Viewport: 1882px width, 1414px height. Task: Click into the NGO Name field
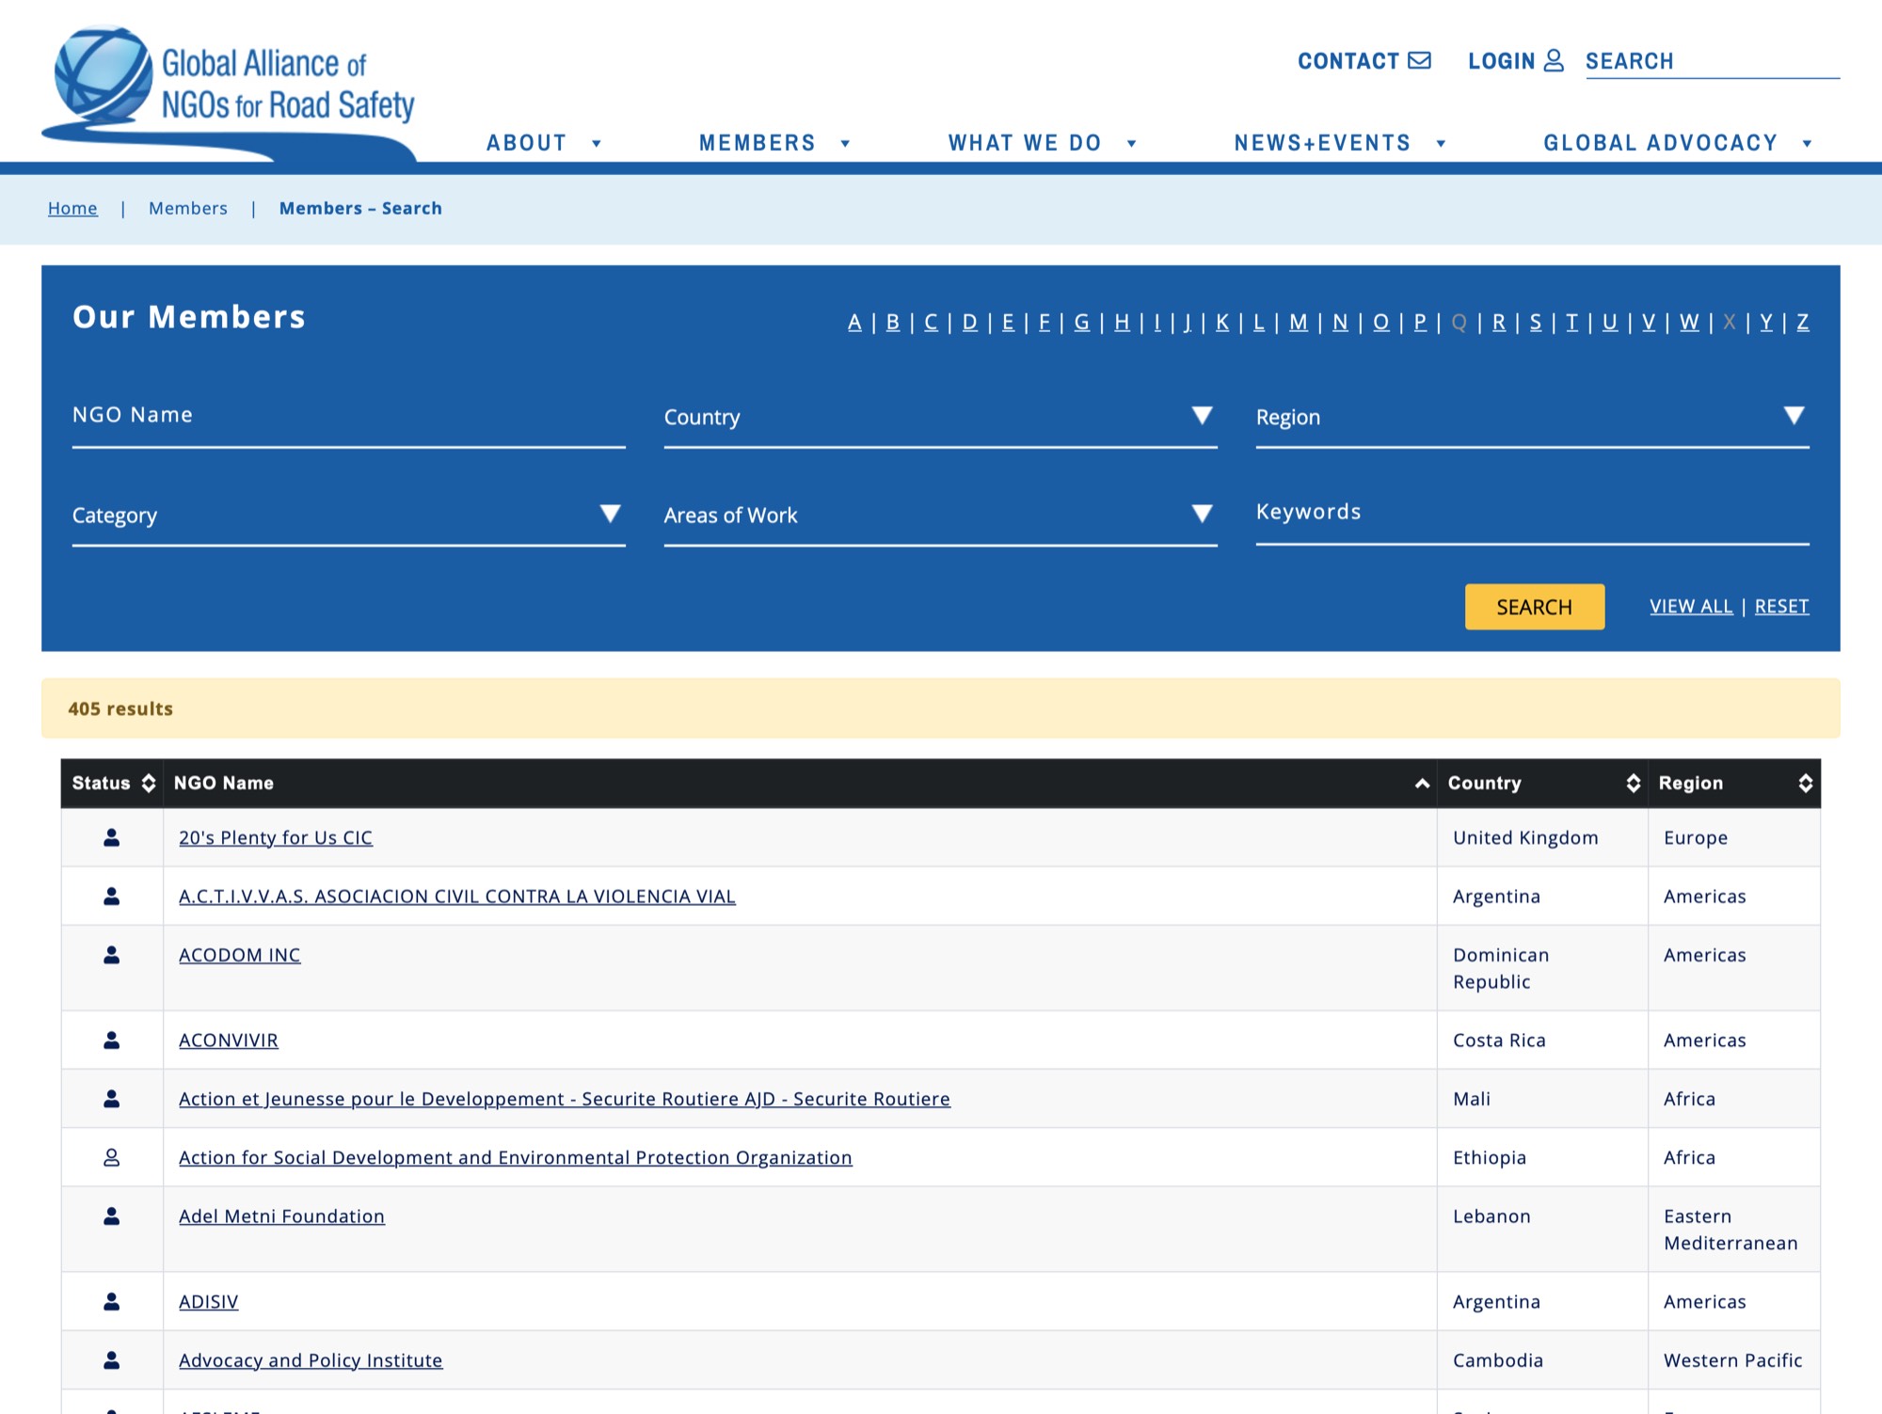click(348, 416)
